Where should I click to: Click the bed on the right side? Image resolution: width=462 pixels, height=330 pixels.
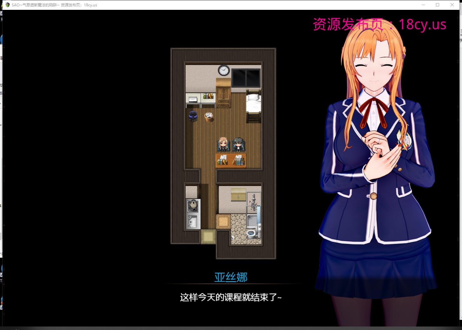(254, 106)
